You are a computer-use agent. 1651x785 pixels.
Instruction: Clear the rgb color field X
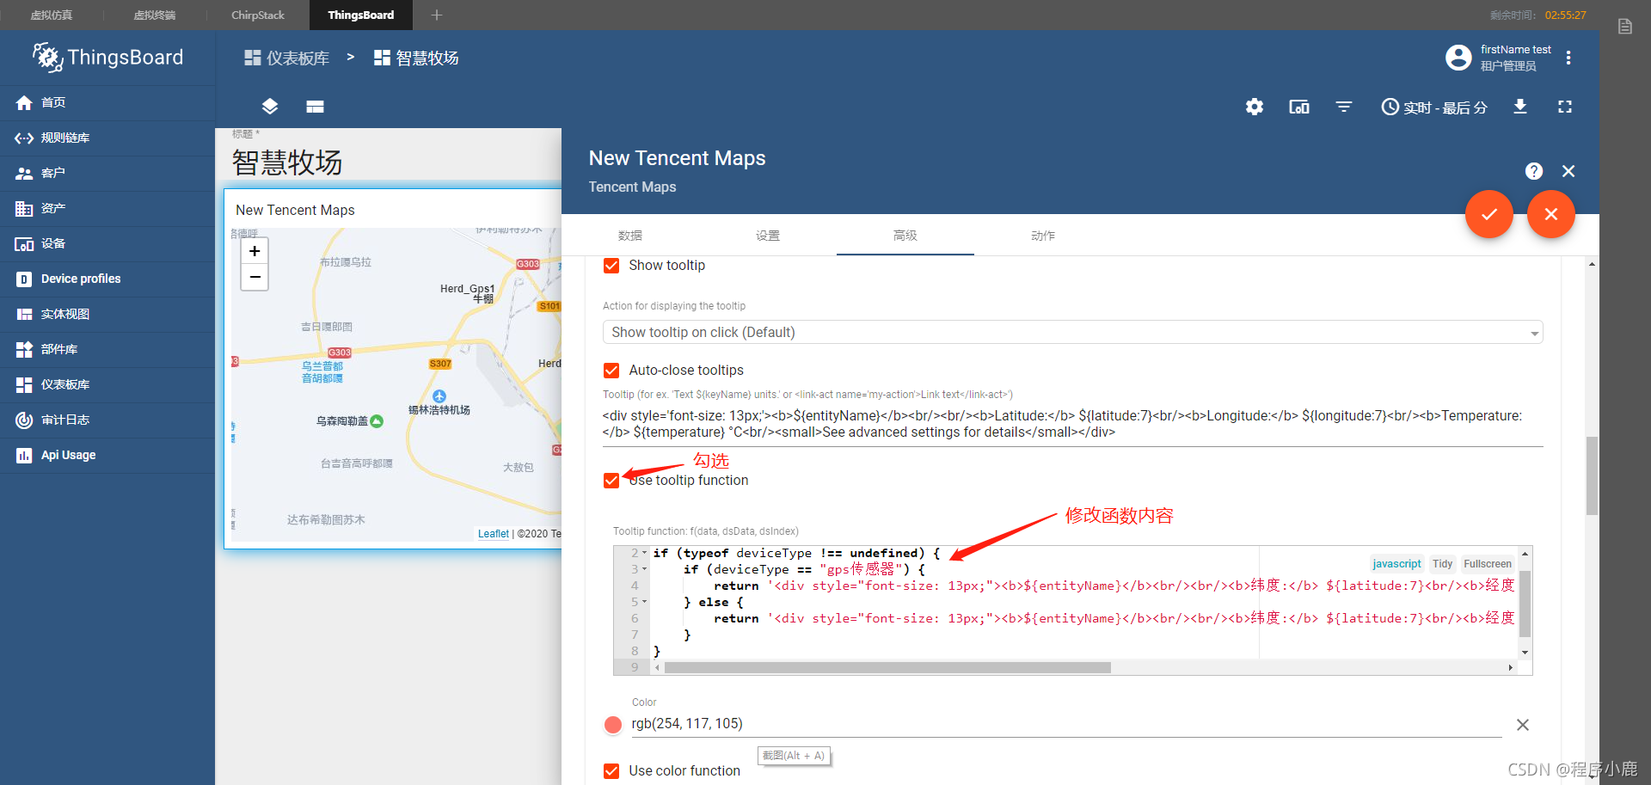pos(1523,725)
